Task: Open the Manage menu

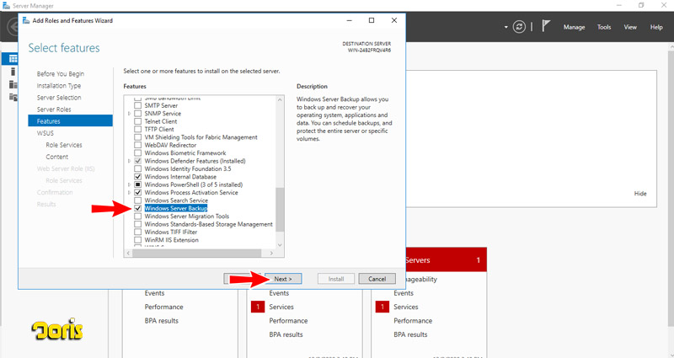Action: click(574, 27)
